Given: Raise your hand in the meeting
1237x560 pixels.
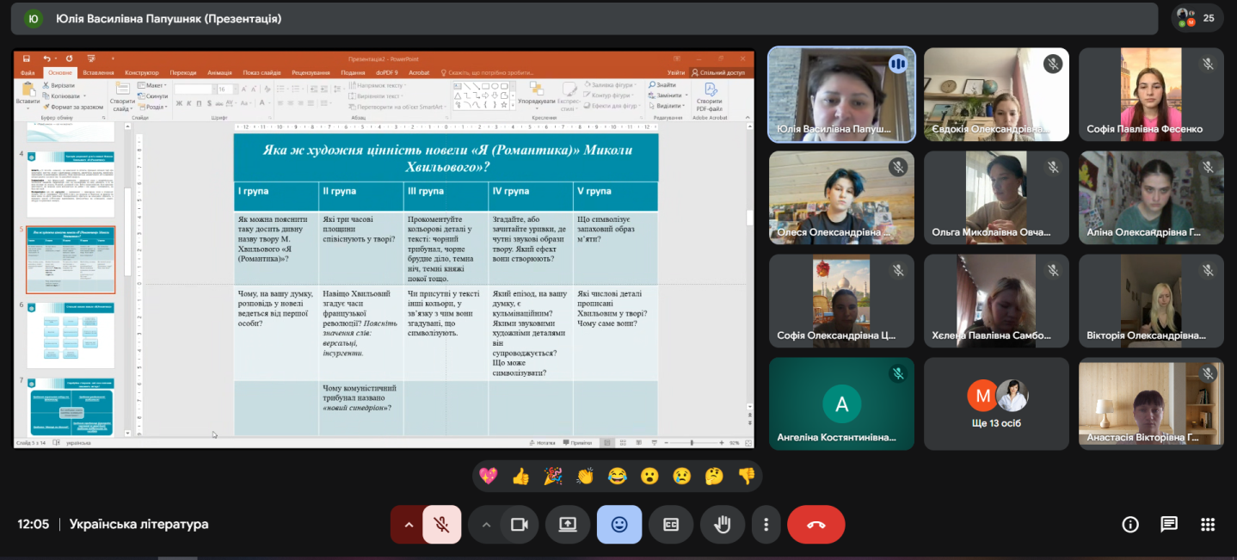Looking at the screenshot, I should click(723, 525).
